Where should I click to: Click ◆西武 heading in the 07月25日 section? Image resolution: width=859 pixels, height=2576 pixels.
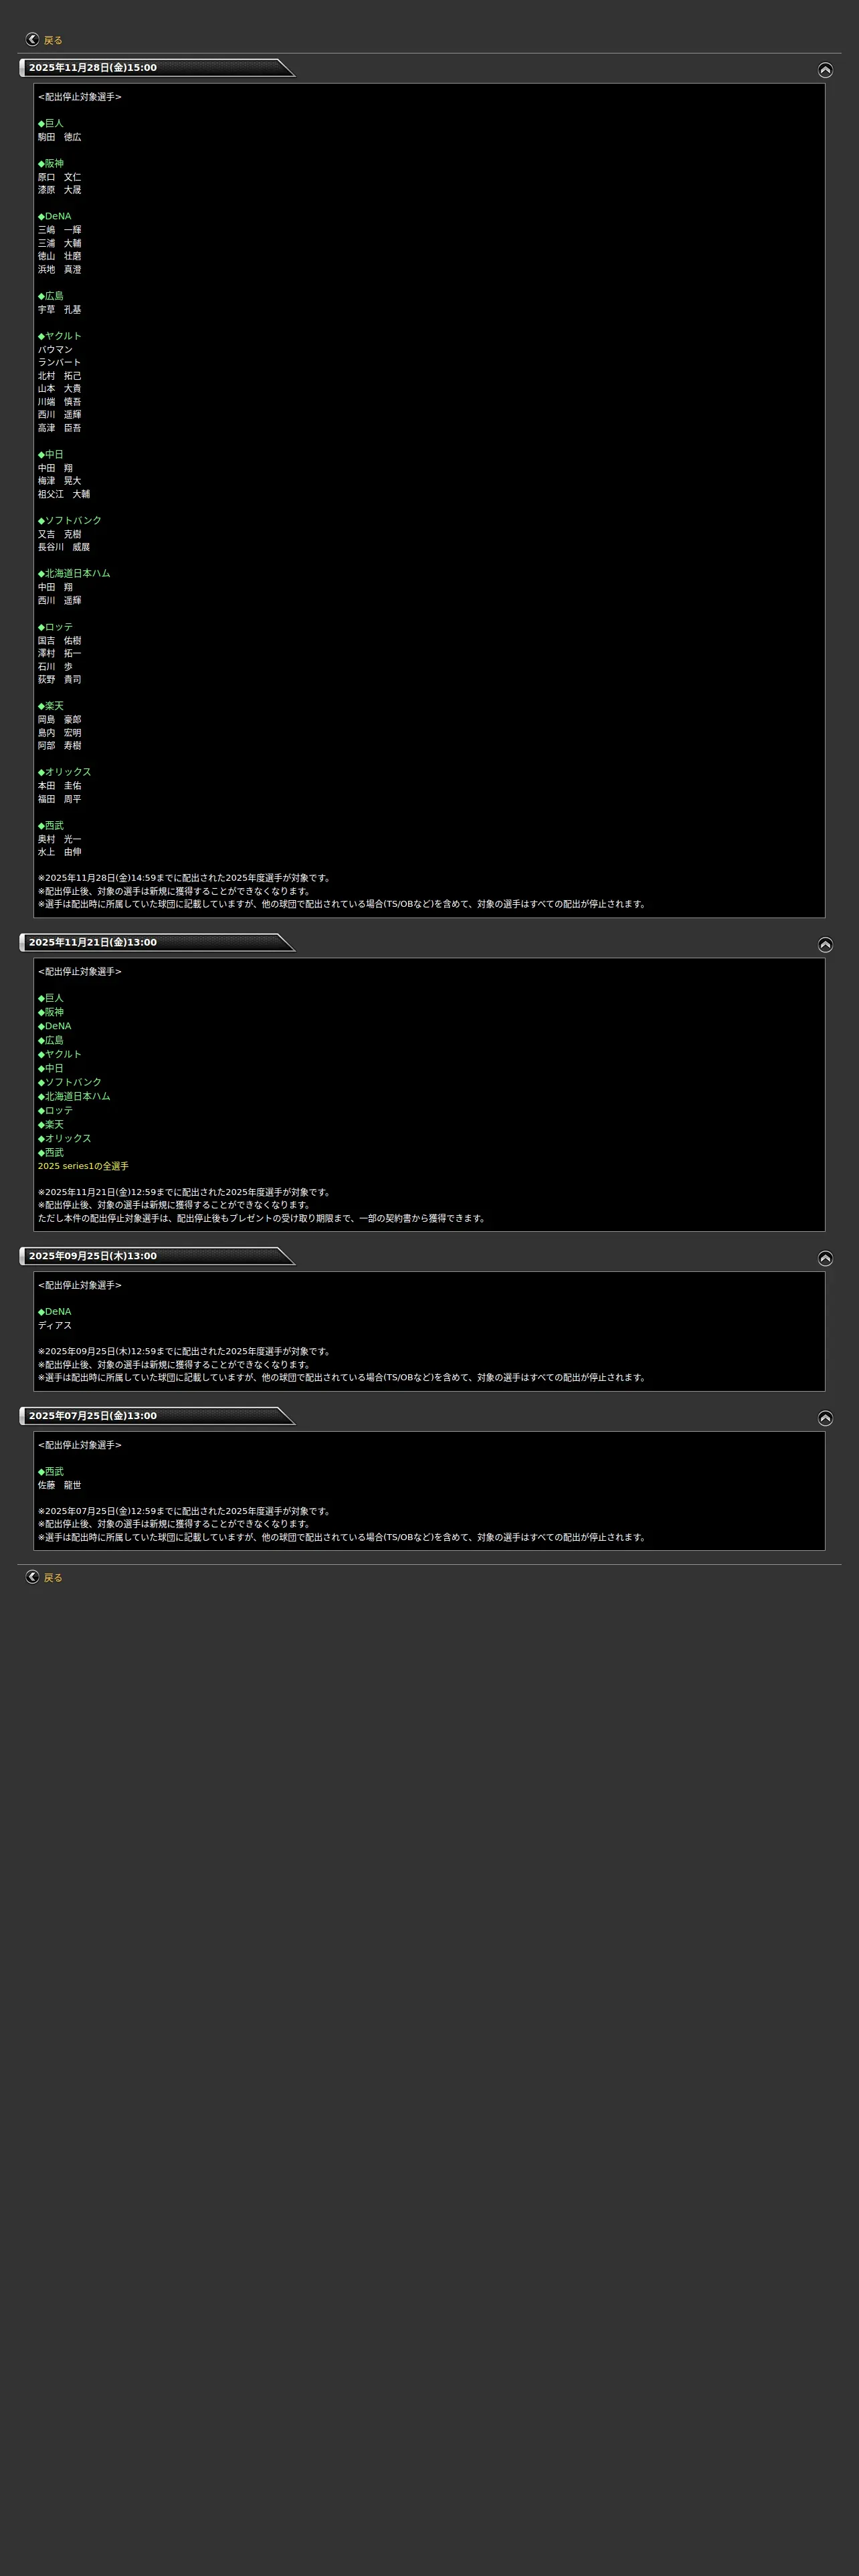pyautogui.click(x=51, y=1472)
